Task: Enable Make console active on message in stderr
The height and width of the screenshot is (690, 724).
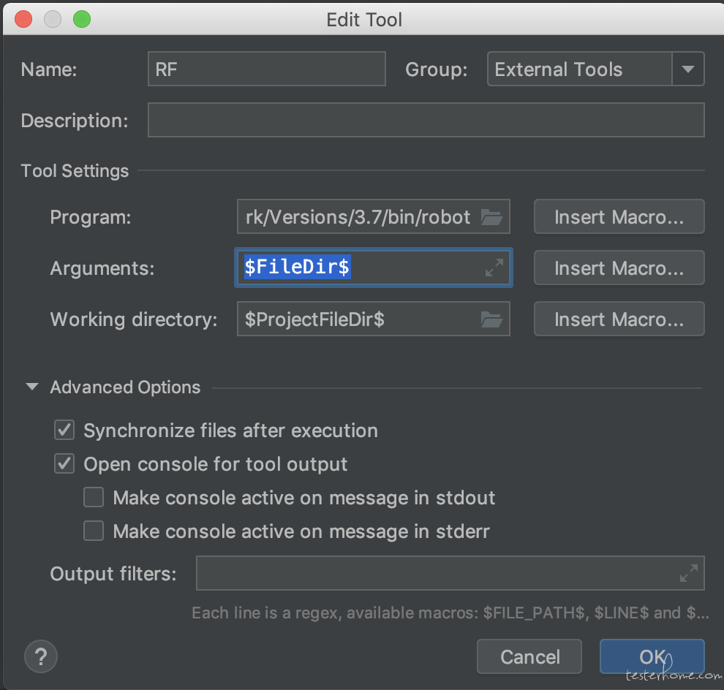Action: click(x=94, y=531)
